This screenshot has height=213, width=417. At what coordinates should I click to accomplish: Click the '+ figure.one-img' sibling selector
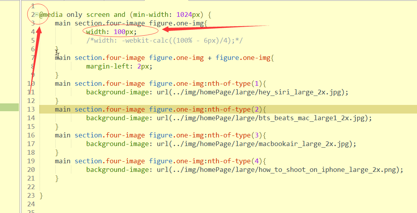pyautogui.click(x=239, y=58)
